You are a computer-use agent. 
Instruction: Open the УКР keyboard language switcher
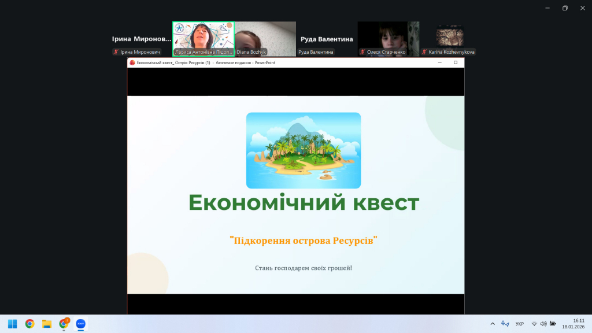519,324
